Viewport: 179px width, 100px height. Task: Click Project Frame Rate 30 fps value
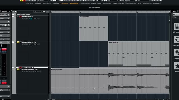pos(139,4)
